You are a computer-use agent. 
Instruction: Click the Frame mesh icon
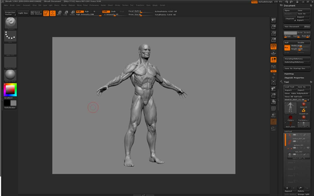click(x=273, y=82)
